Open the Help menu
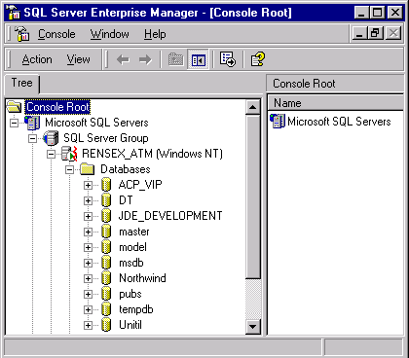409x358 pixels. (155, 34)
